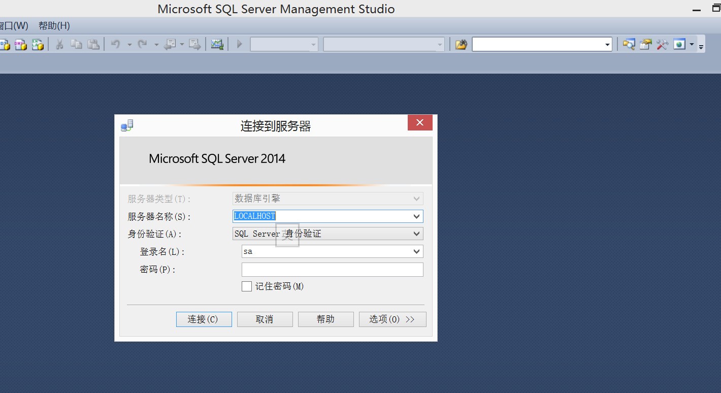Open the 窗口(W) menu
The width and height of the screenshot is (721, 393).
click(13, 25)
